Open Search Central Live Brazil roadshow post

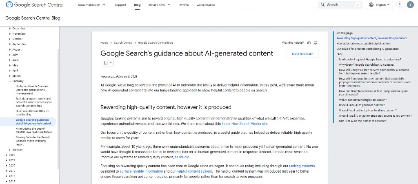[x=34, y=131]
